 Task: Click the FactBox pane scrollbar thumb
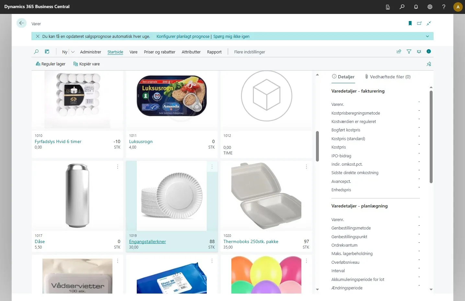pyautogui.click(x=431, y=137)
